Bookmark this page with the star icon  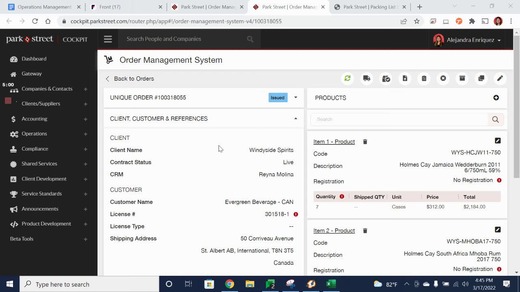417,21
